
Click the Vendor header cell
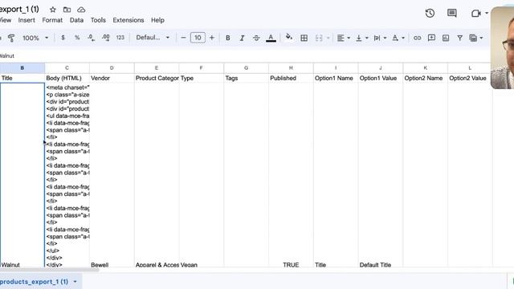pos(112,78)
